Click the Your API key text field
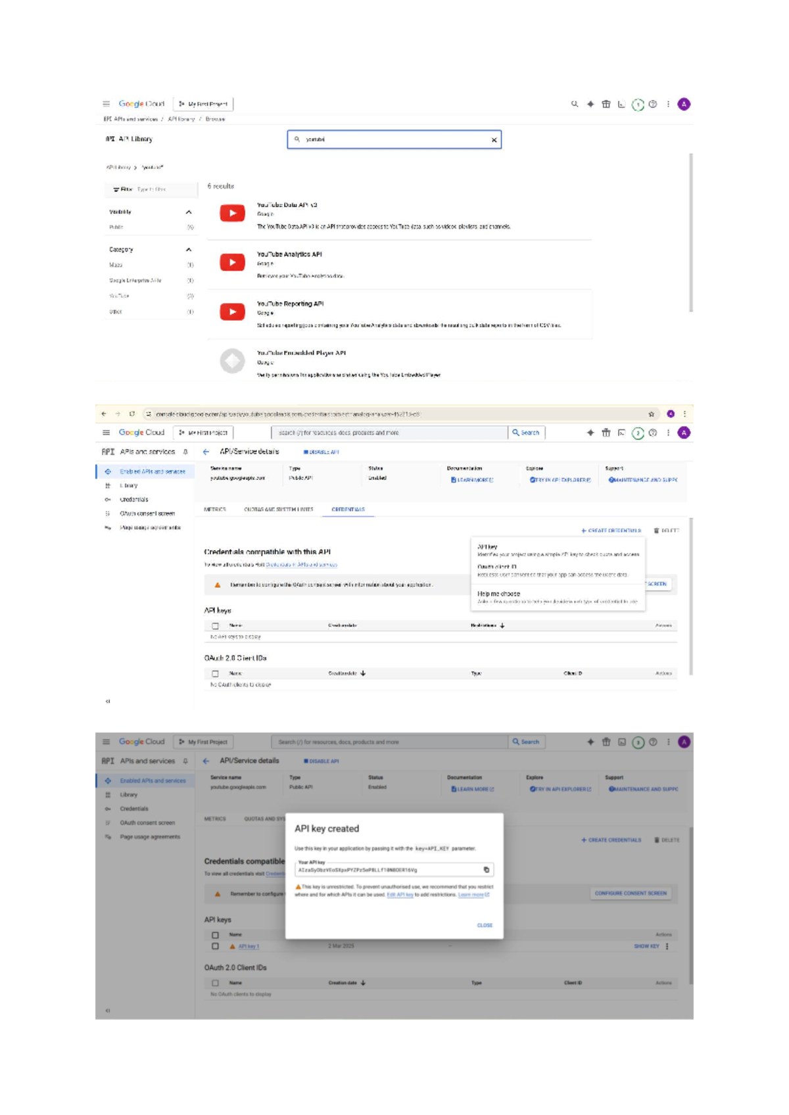 (x=394, y=869)
